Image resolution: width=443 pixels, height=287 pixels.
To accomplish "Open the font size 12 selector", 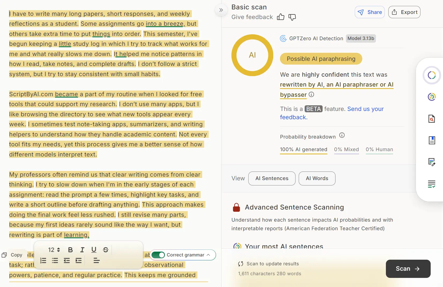I will pyautogui.click(x=54, y=250).
